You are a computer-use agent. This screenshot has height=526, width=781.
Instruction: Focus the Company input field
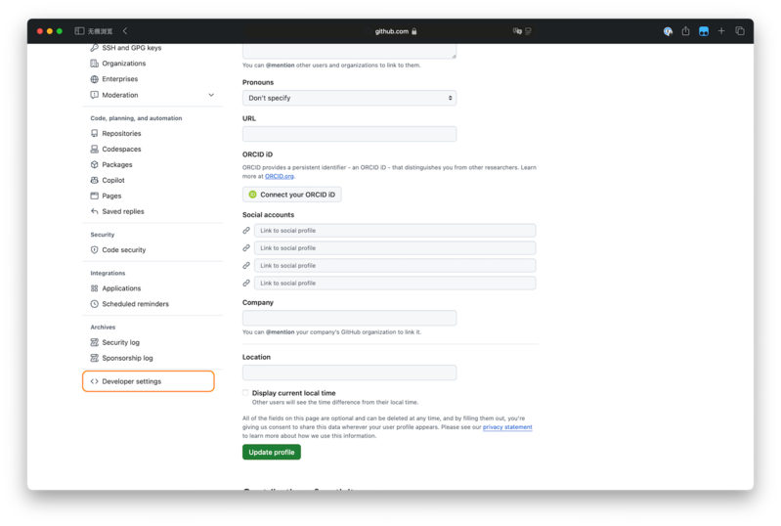349,318
